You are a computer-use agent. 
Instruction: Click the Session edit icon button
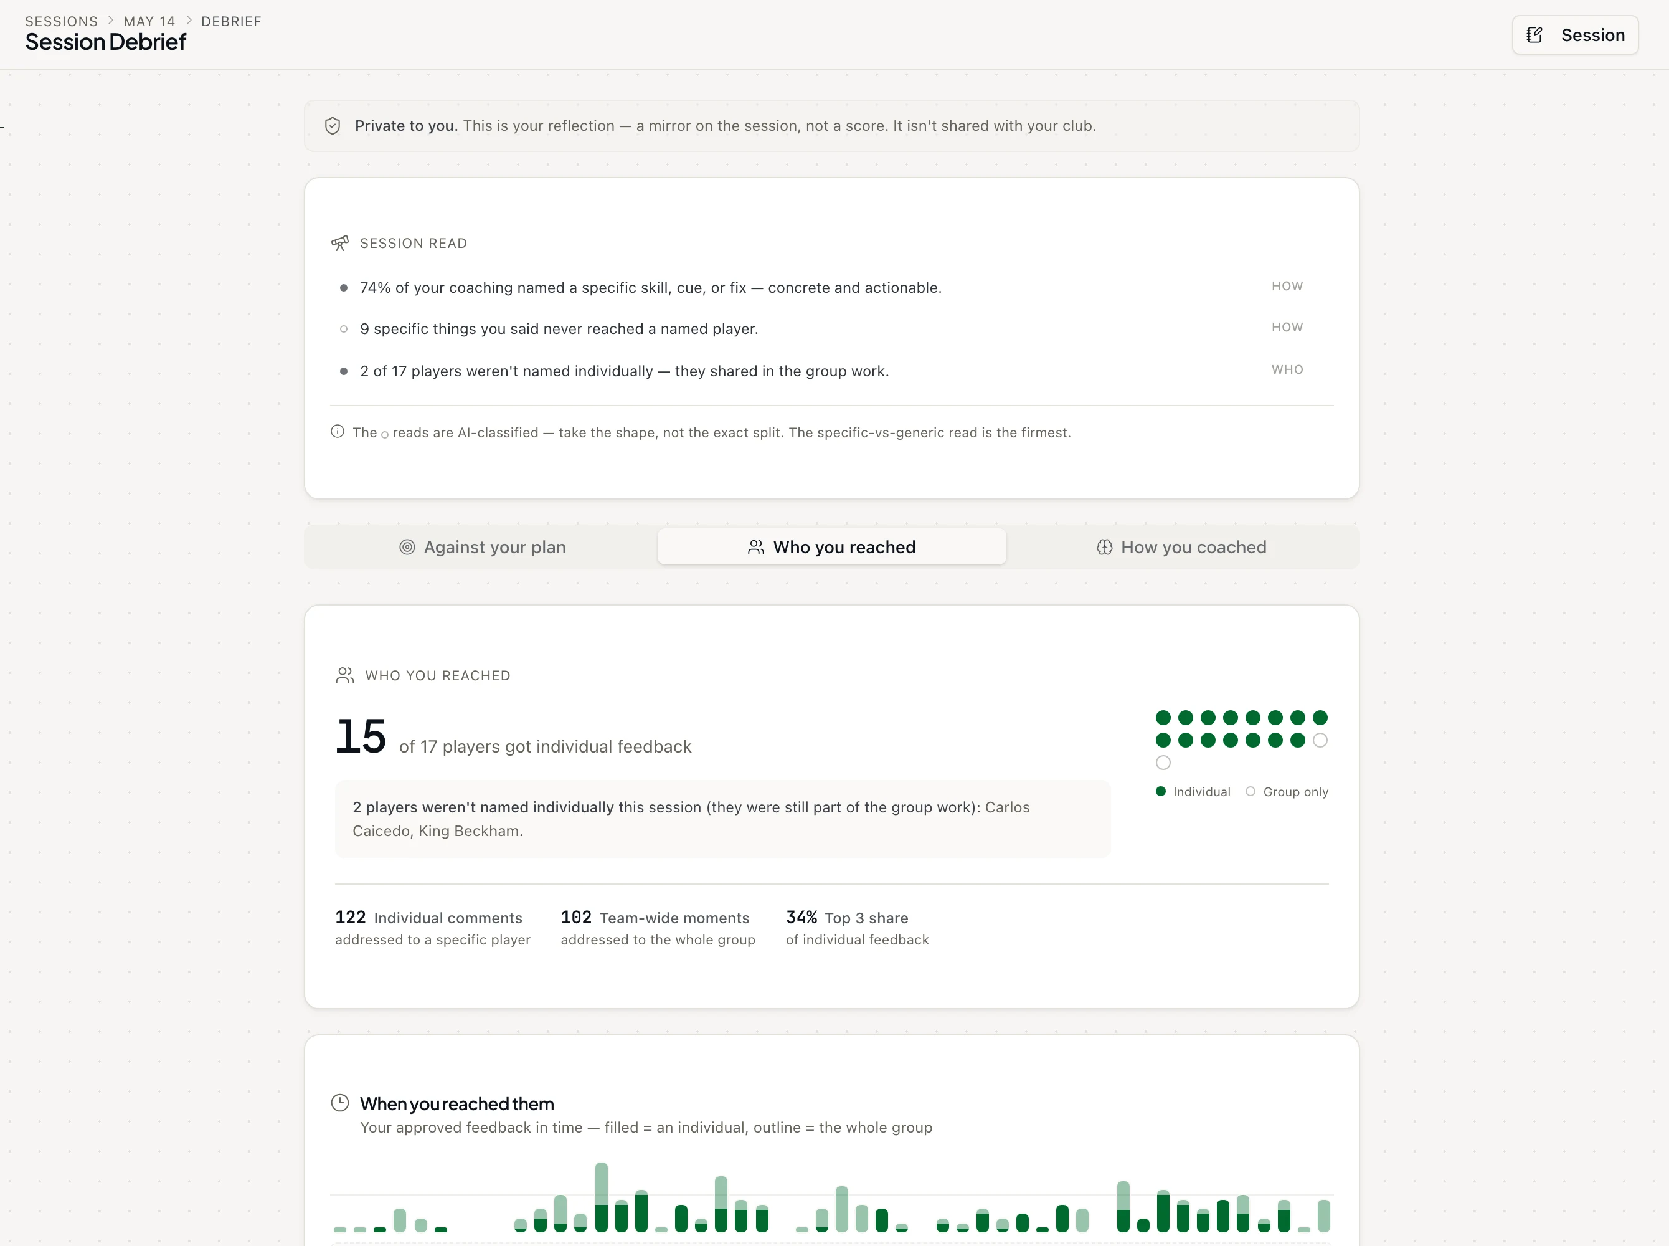click(x=1575, y=35)
